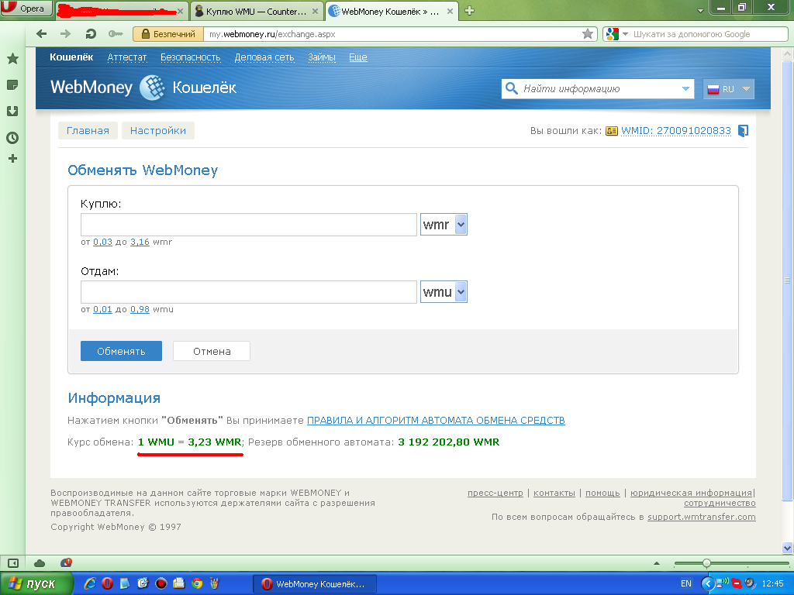Open the Google search engine dropdown
Image resolution: width=794 pixels, height=595 pixels.
pyautogui.click(x=616, y=34)
